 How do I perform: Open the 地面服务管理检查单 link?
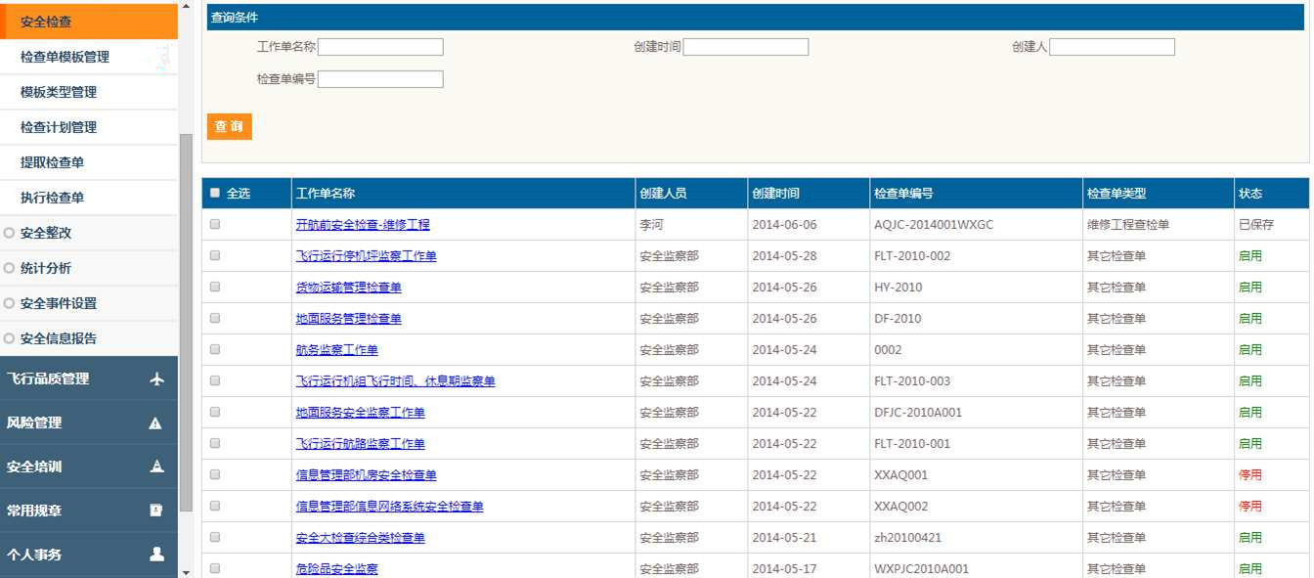coord(349,319)
